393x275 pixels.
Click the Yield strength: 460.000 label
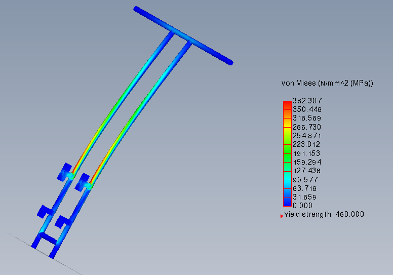coord(324,214)
